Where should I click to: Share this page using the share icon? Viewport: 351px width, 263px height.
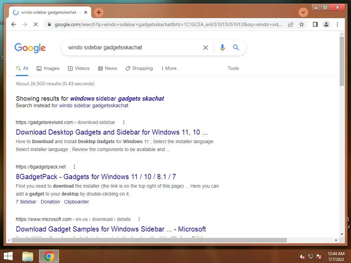coord(291,24)
